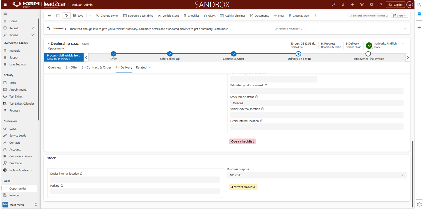Open the Outlook side pane icon
The height and width of the screenshot is (209, 424).
pyautogui.click(x=419, y=14)
